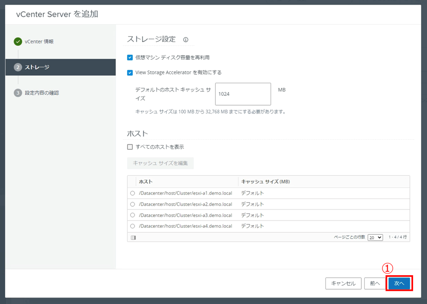
Task: Go to vCenter 情報 step
Action: [x=39, y=42]
